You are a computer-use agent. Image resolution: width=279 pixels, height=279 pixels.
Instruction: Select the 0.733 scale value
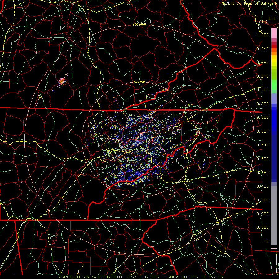click(x=263, y=104)
